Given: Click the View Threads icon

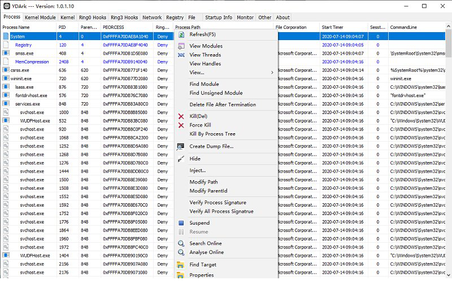Looking at the screenshot, I should coord(181,55).
